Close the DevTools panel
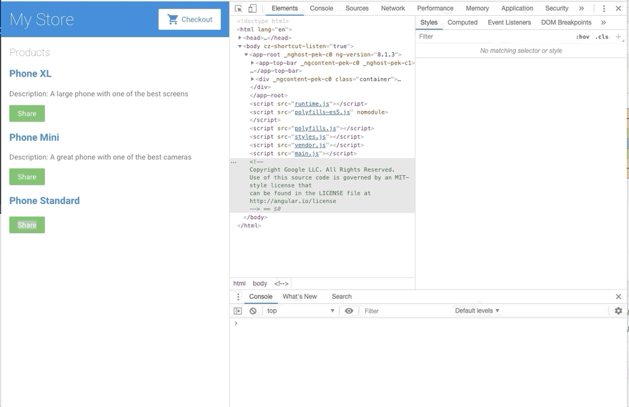The image size is (629, 407). click(618, 9)
